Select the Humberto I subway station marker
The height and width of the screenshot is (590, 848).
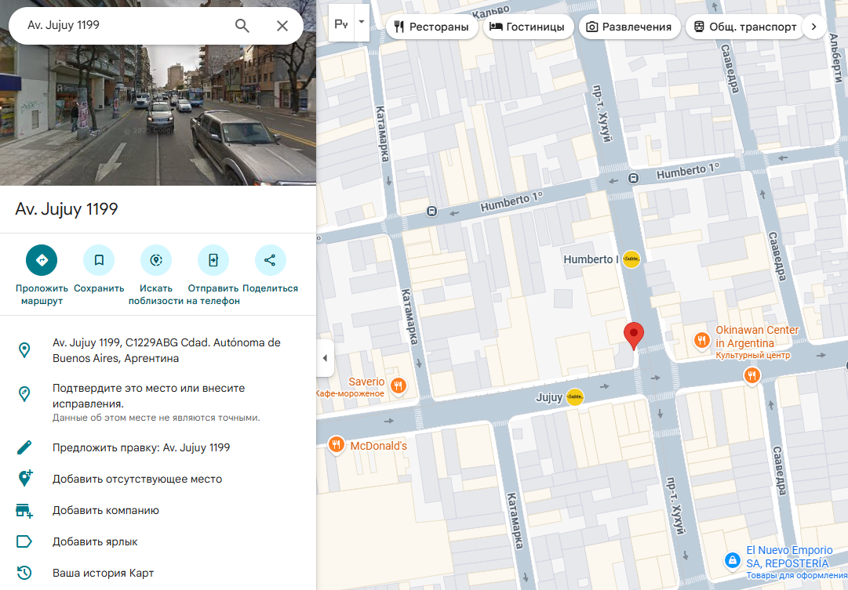pyautogui.click(x=631, y=259)
